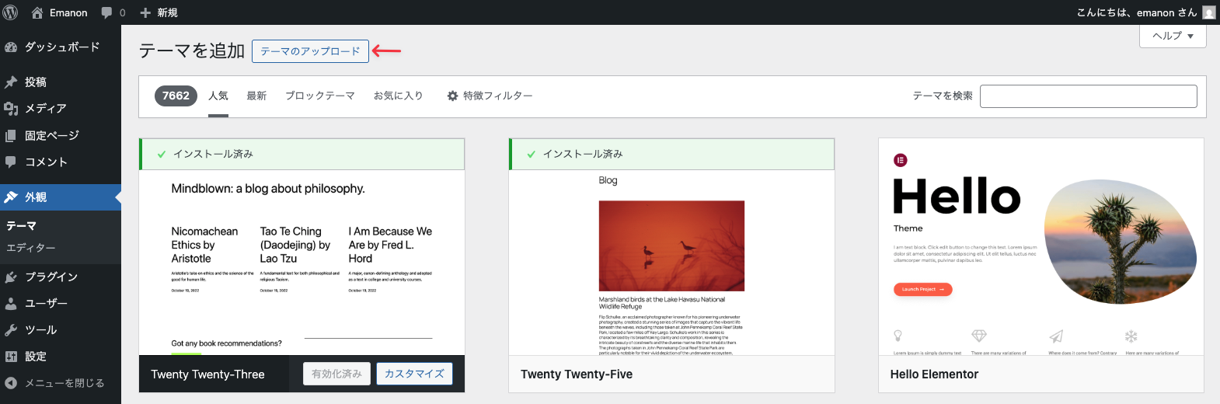The image size is (1220, 404).
Task: Open メディア library in the sidebar
Action: (45, 109)
